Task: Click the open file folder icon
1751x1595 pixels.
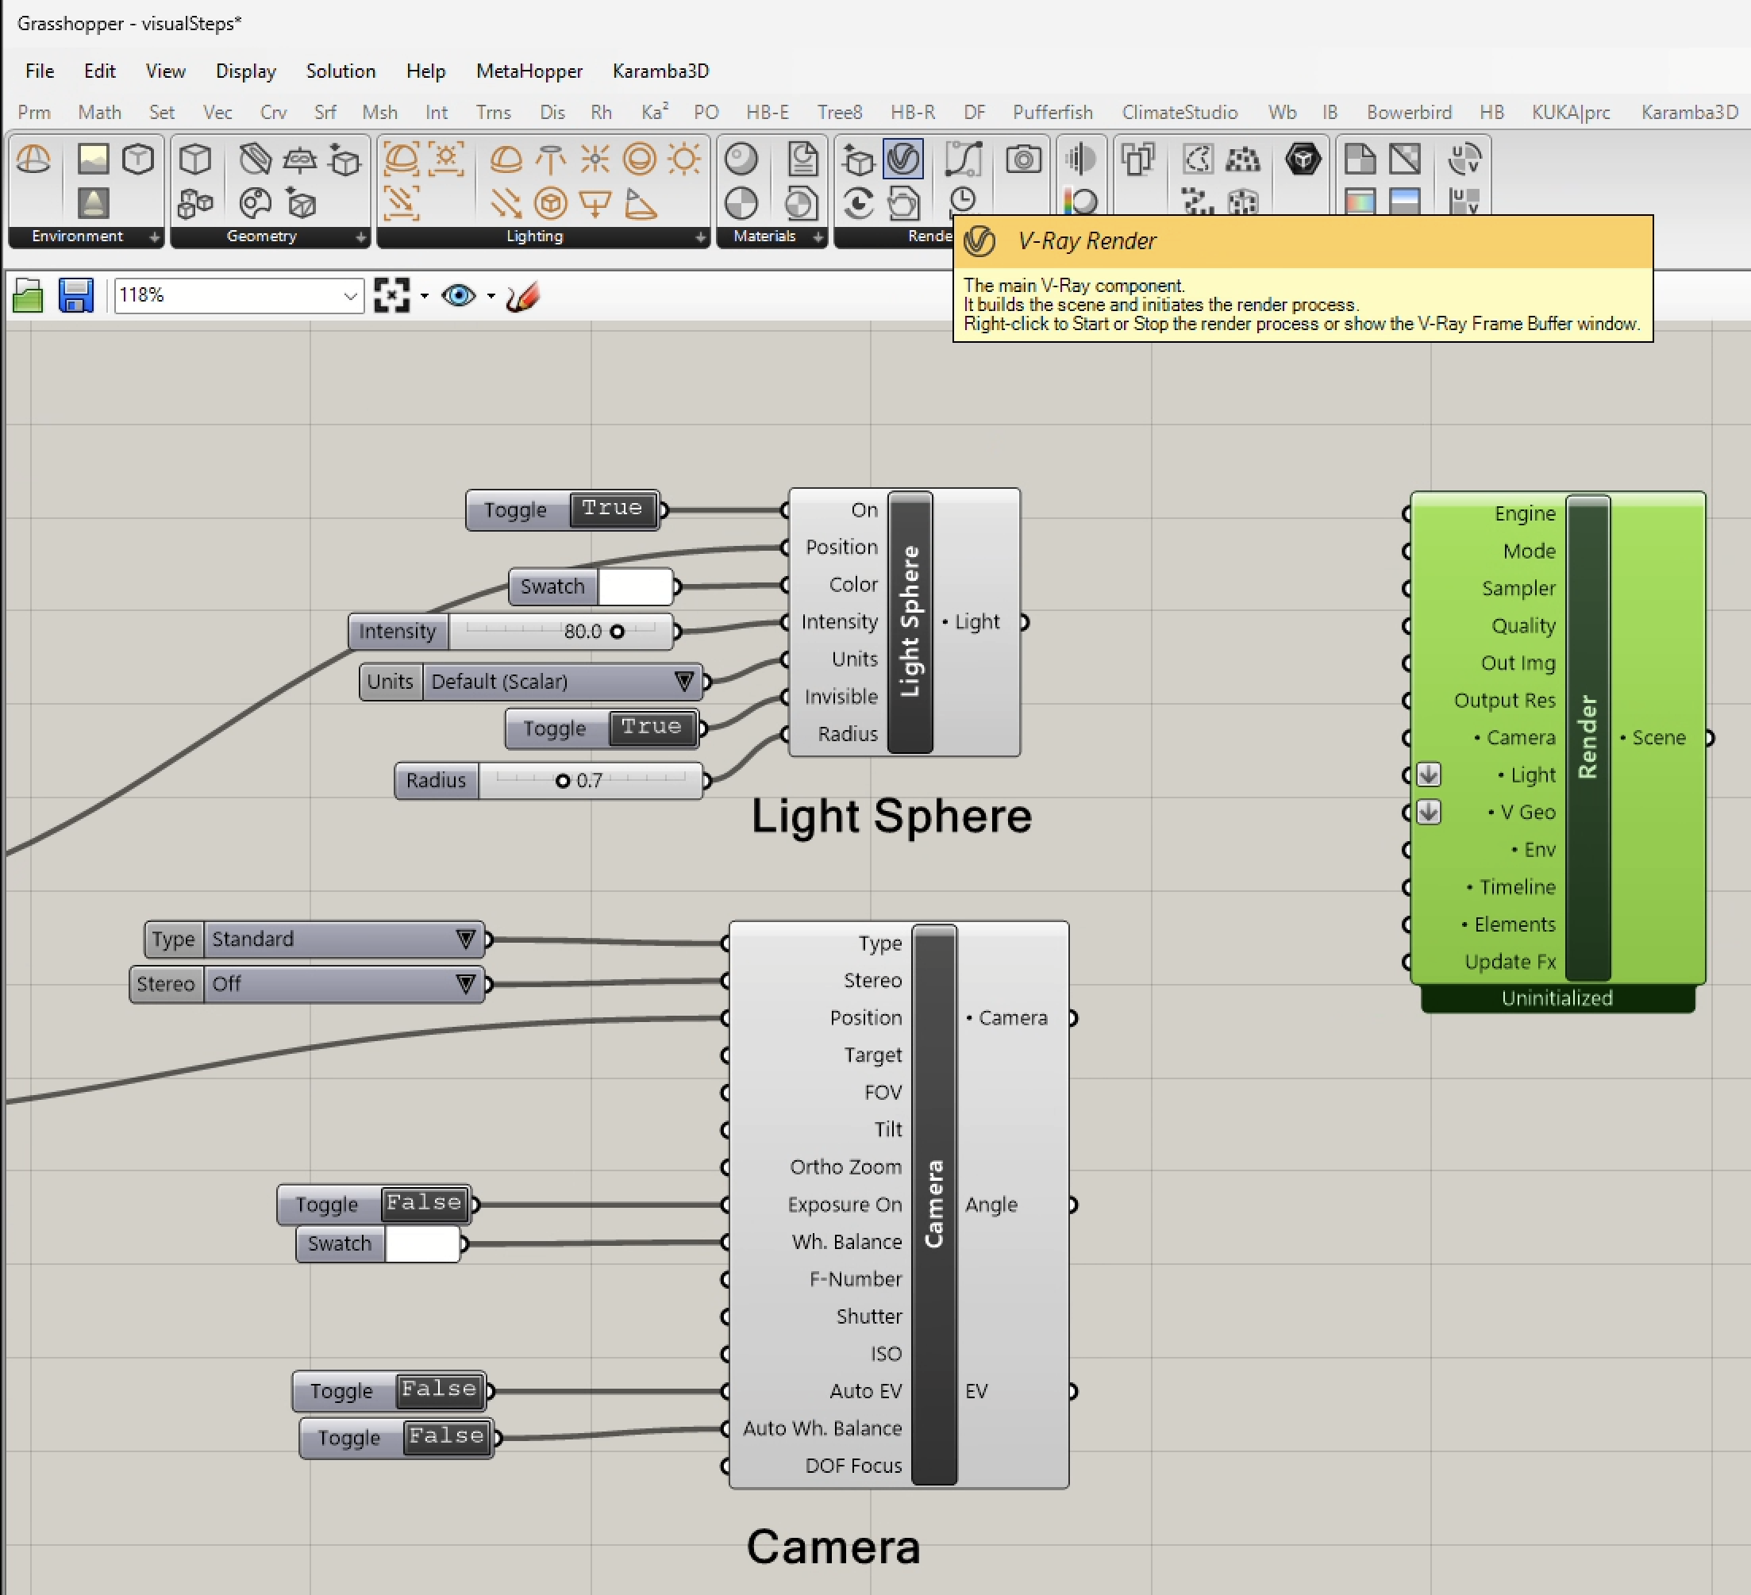Action: click(x=29, y=296)
